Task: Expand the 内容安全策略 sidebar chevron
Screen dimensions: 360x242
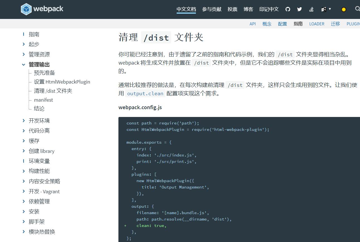Action: [24, 181]
